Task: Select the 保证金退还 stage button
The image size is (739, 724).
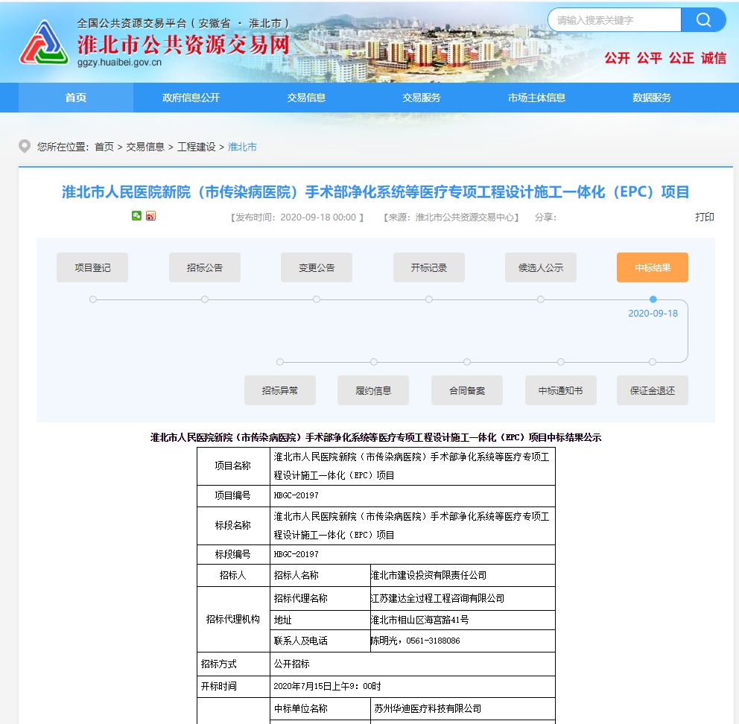Action: [x=653, y=390]
